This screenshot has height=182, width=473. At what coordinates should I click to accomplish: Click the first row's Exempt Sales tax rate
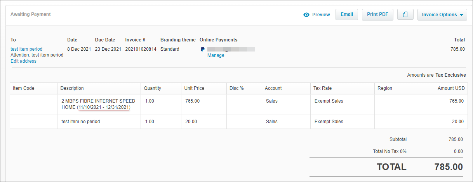(x=329, y=101)
